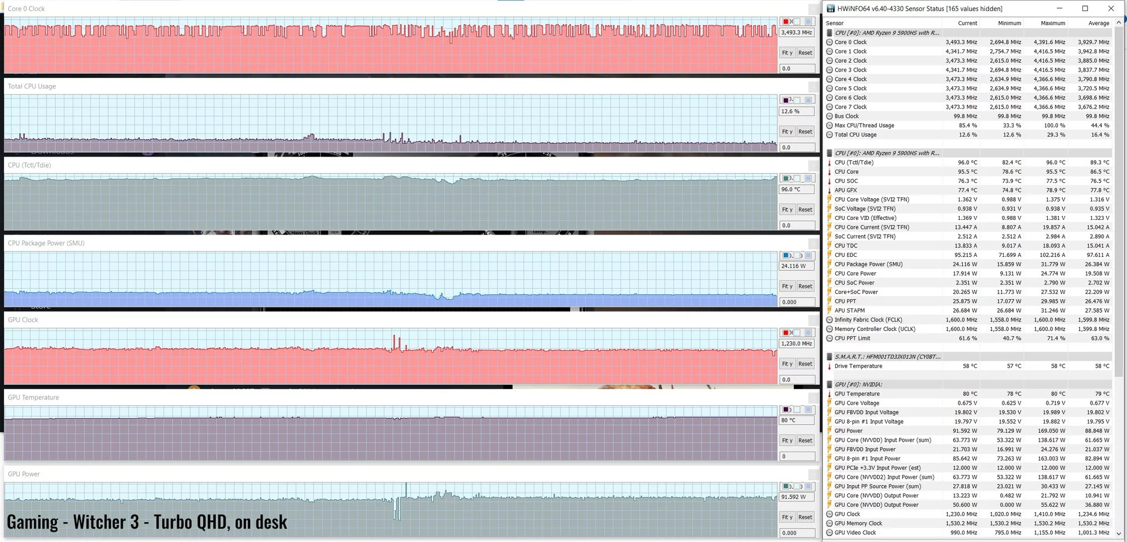This screenshot has width=1127, height=542.
Task: Click Fit y on the GPU Temperature graph
Action: (x=787, y=441)
